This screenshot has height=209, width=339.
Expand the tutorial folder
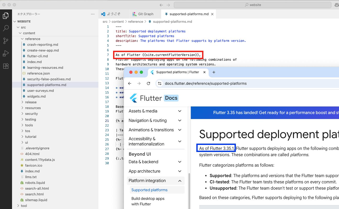point(55,137)
